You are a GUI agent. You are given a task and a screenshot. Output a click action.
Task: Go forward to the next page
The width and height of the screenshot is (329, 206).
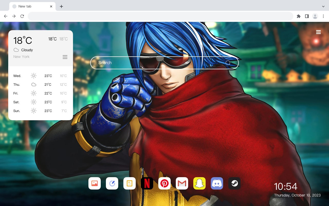14,16
